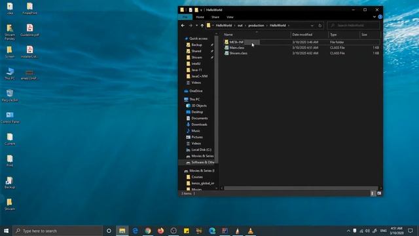Expand the ribbon with the chevron
The height and width of the screenshot is (236, 419).
(x=374, y=17)
